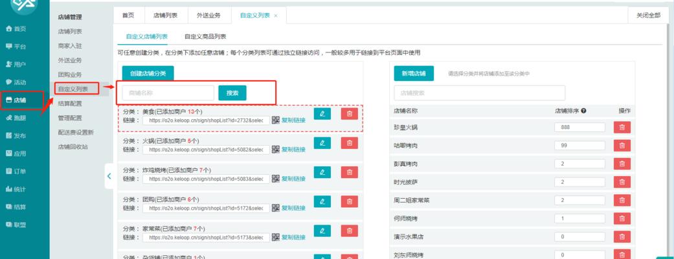674x259 pixels.
Task: Select the 自定义商品列表 sub-tab
Action: [205, 36]
